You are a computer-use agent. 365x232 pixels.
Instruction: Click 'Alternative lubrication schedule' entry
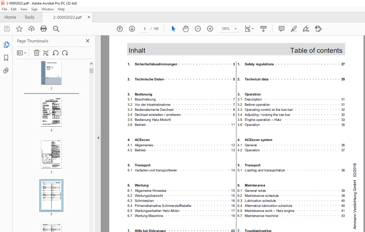[268, 206]
